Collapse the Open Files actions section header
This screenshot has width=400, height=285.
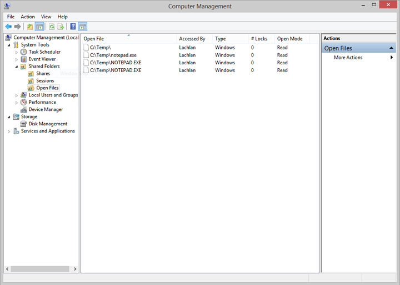pyautogui.click(x=391, y=48)
